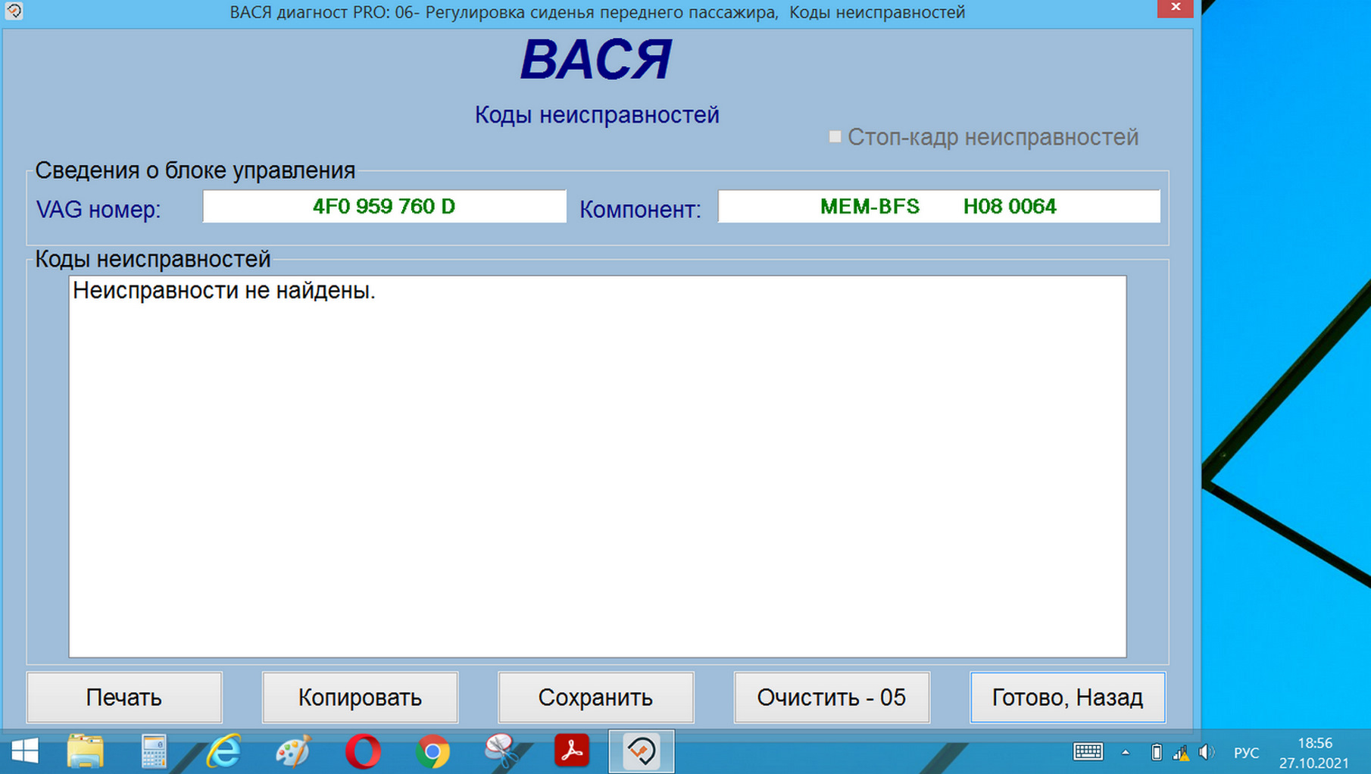Open the touch keyboard from the tray
This screenshot has height=774, width=1371.
(1088, 752)
